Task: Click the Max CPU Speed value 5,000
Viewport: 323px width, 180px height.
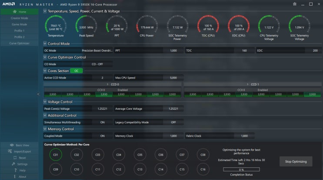Action: [173, 78]
